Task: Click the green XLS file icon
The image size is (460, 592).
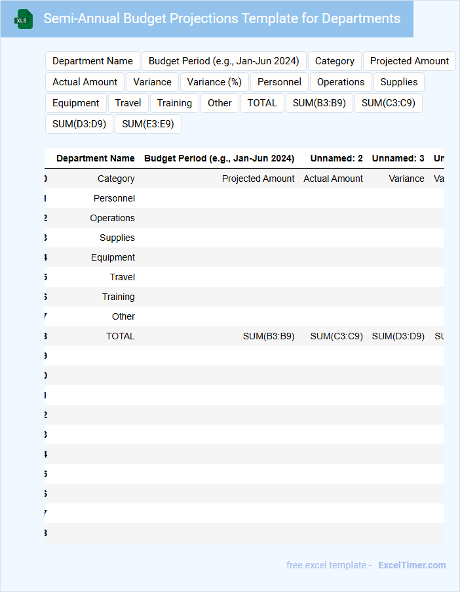Action: pos(24,19)
